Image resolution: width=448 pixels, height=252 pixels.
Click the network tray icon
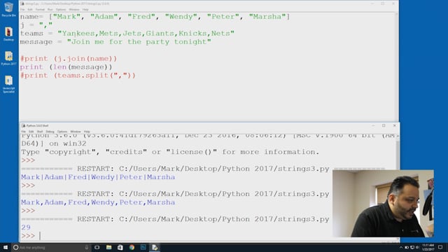pyautogui.click(x=412, y=247)
